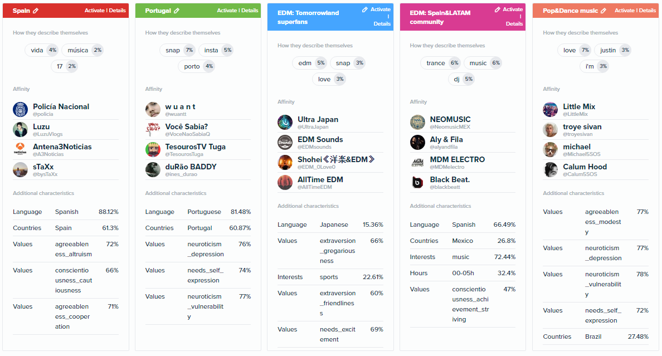Activate the Pop&Dance music segment

coord(625,11)
